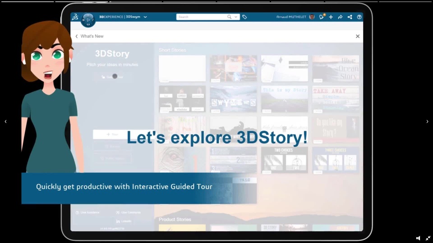Screen dimensions: 433x243
Task: Open the TAKE AWAY story thumbnail
Action: tap(336, 99)
